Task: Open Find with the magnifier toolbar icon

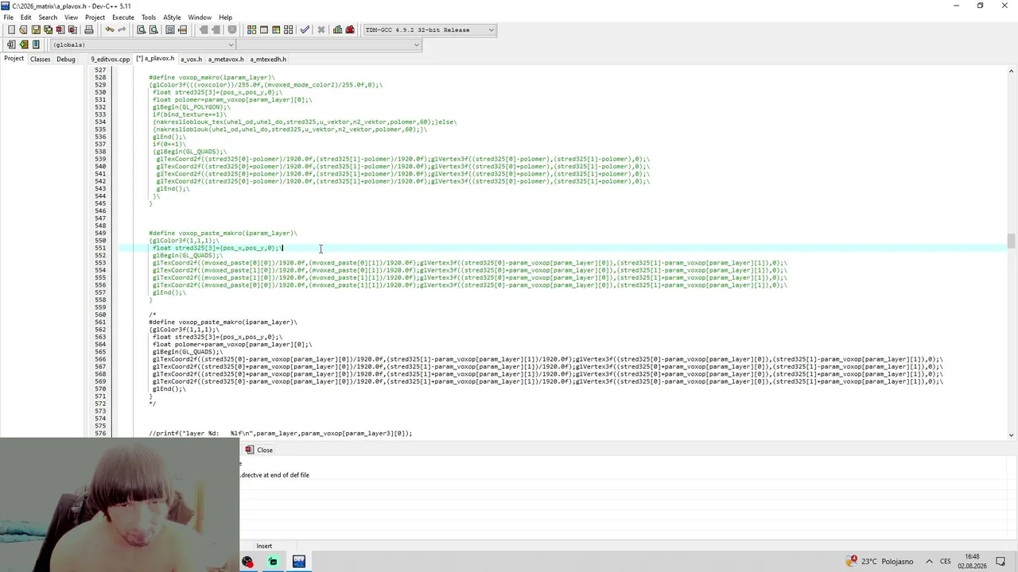Action: click(x=141, y=29)
